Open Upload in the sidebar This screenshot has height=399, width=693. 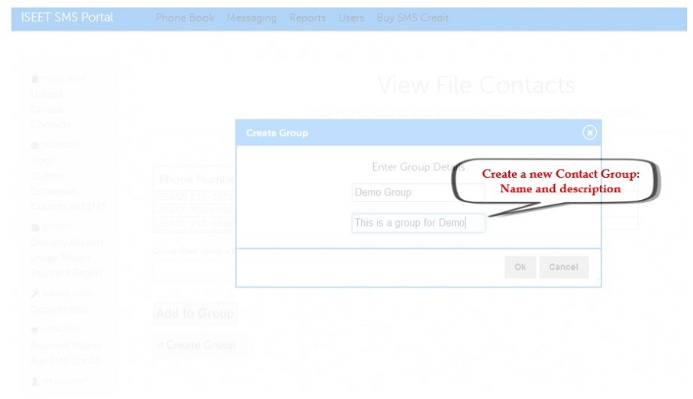[47, 95]
